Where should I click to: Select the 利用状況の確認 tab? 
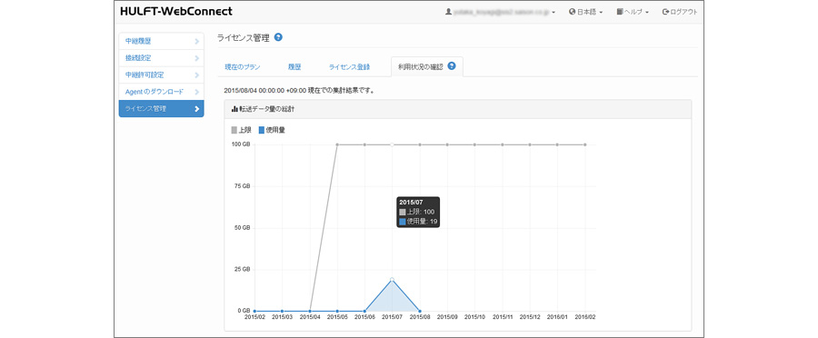[427, 66]
